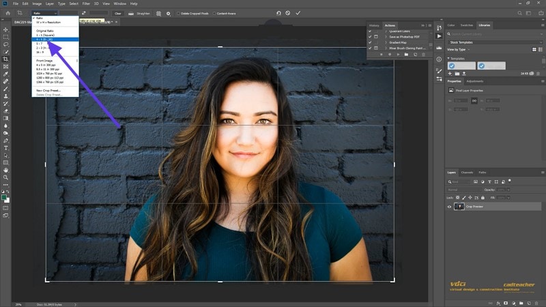Swap width and height values

point(83,13)
